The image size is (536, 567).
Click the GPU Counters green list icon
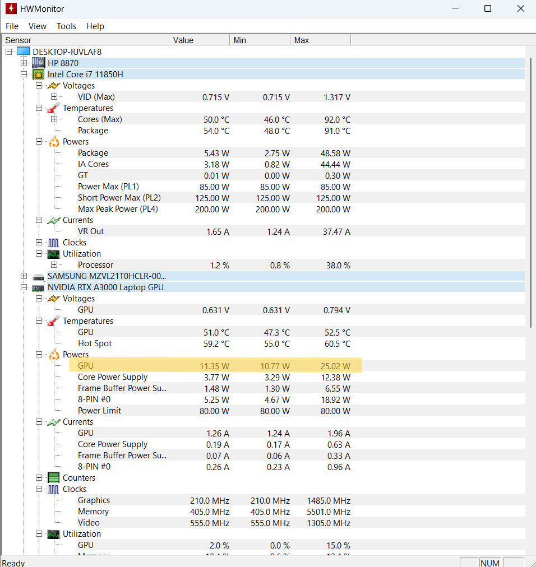(54, 478)
